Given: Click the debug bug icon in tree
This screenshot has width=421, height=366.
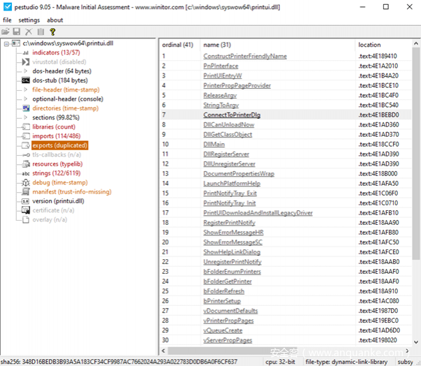Looking at the screenshot, I should (26, 182).
